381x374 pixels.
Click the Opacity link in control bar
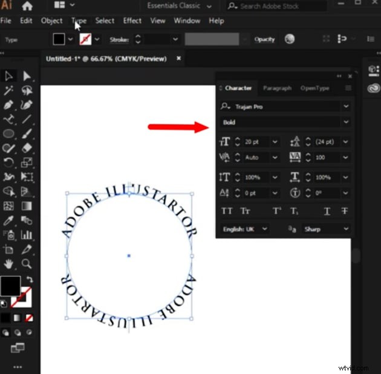tap(265, 39)
